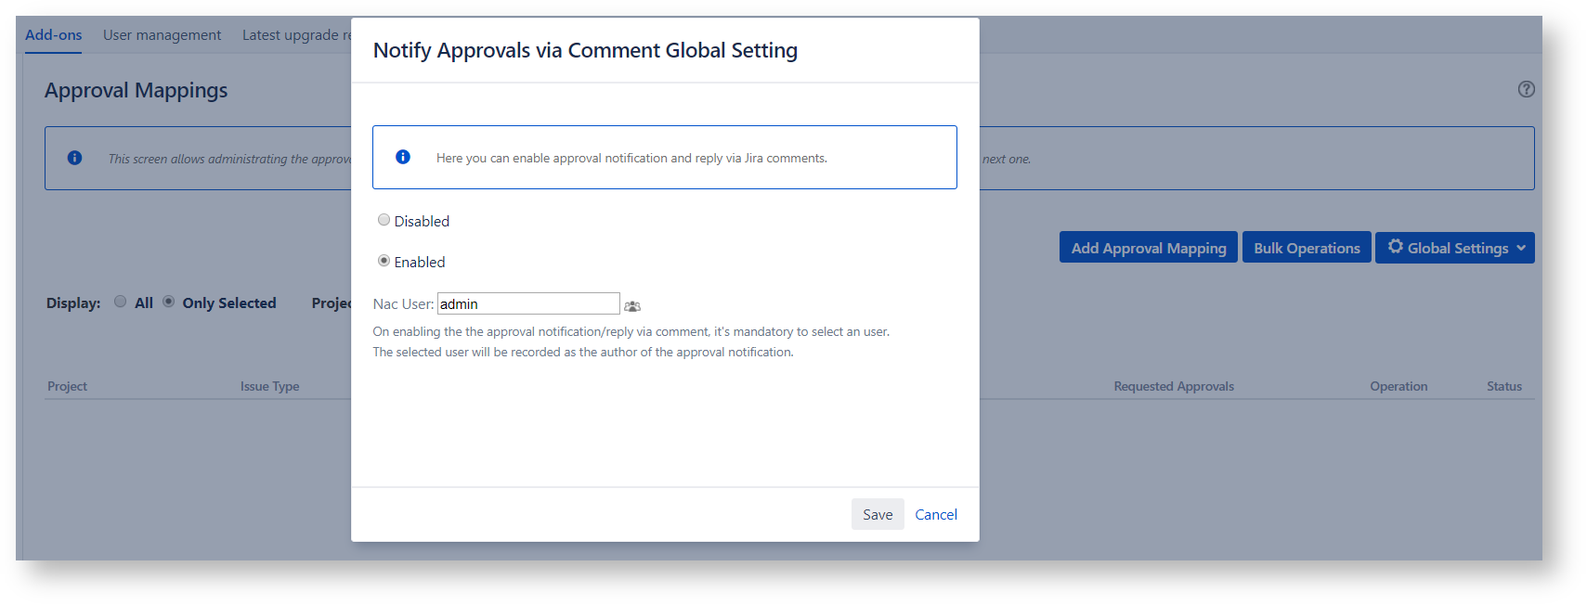1587x605 pixels.
Task: Select the Disabled radio option
Action: pyautogui.click(x=384, y=220)
